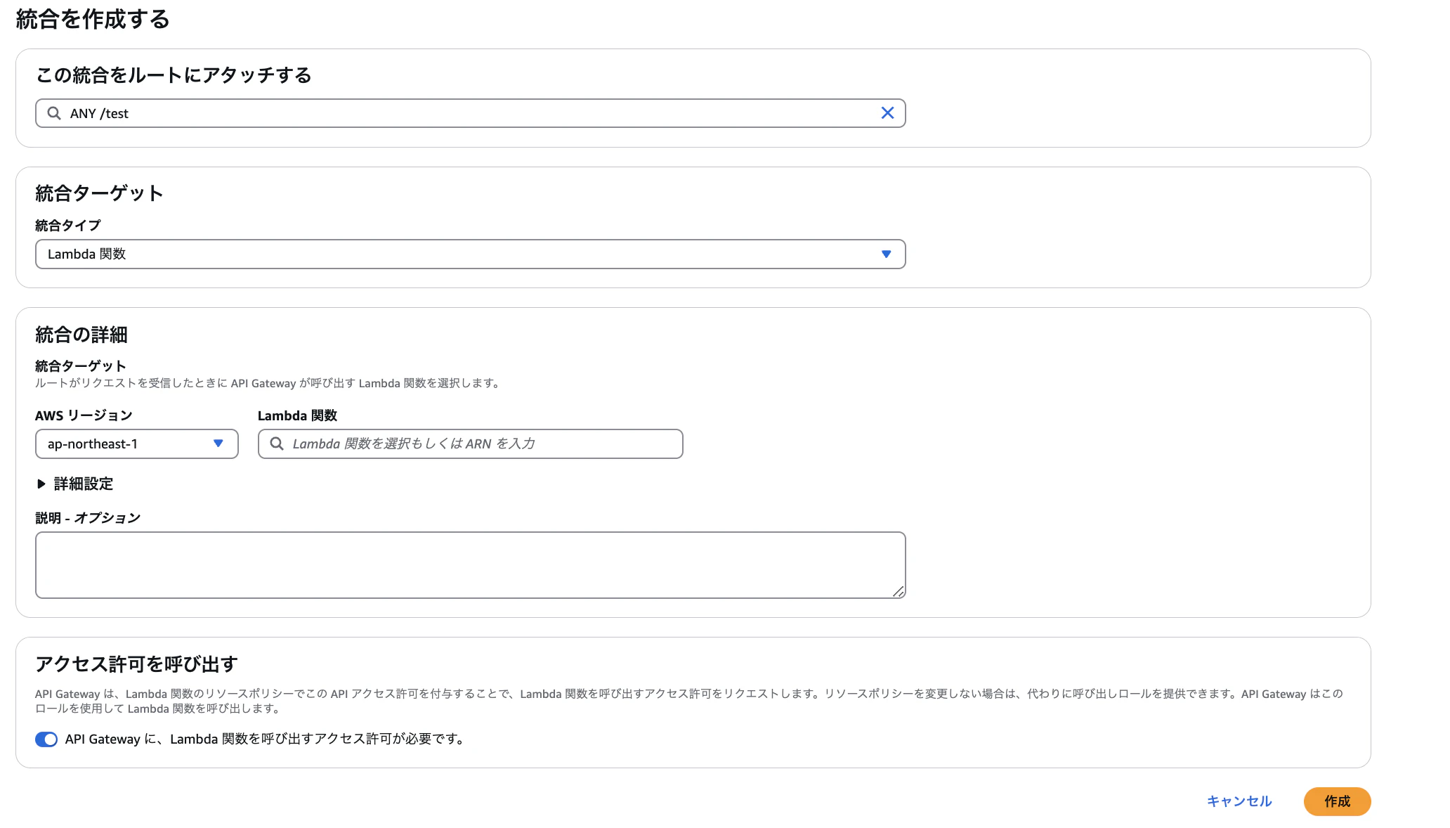Viewport: 1450px width, 828px height.
Task: Click the この統合をルートにアタッチする heading
Action: (174, 75)
